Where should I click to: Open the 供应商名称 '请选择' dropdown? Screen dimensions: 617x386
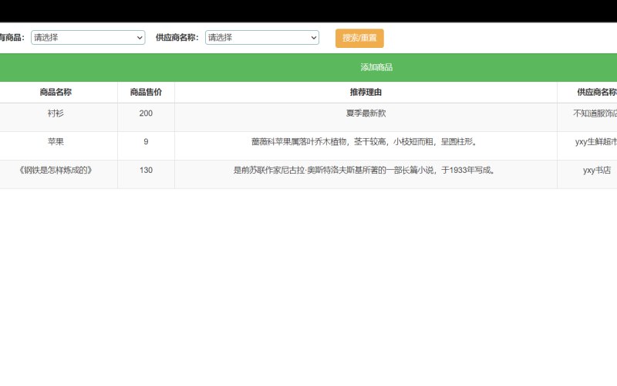[262, 37]
